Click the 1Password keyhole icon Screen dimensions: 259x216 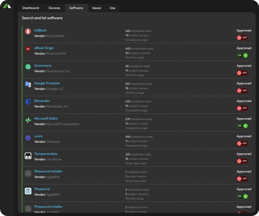point(28,191)
